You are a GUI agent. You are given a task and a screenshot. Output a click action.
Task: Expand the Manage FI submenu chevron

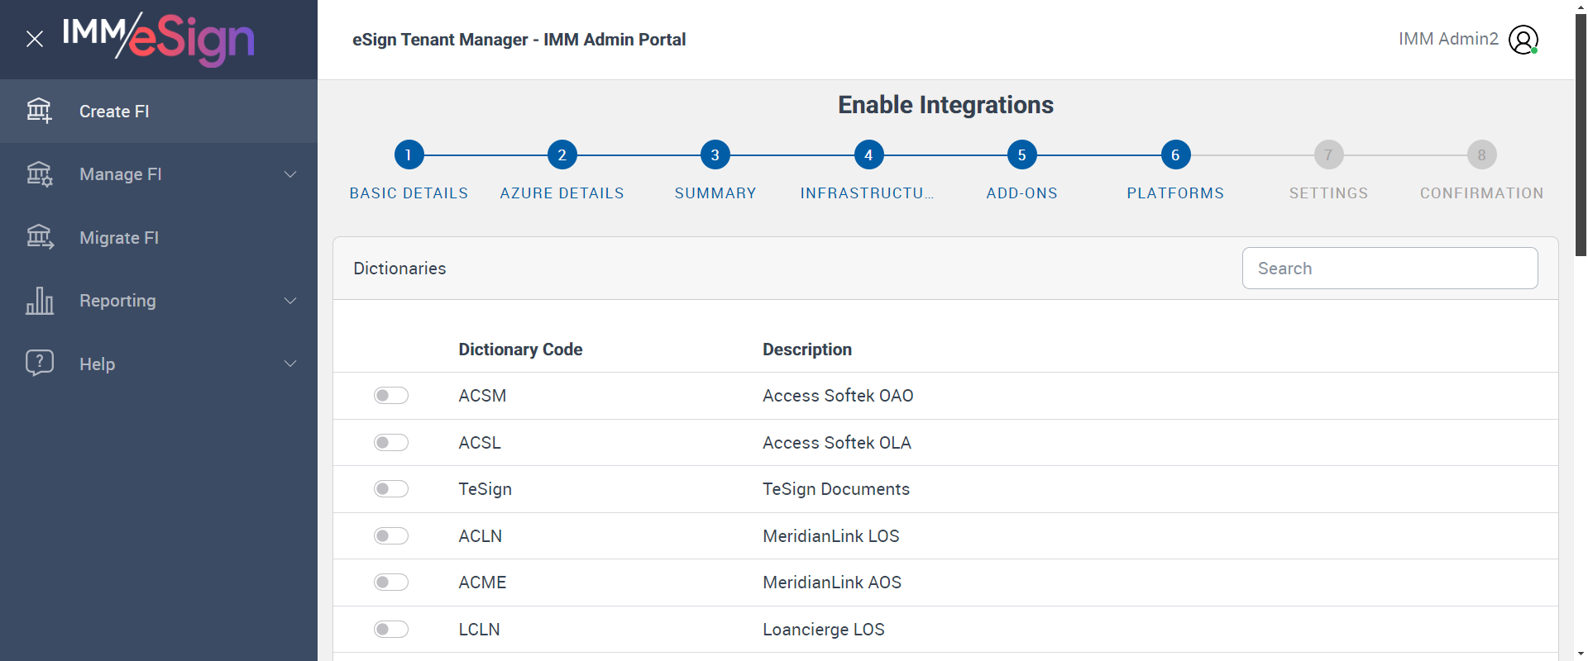coord(290,174)
